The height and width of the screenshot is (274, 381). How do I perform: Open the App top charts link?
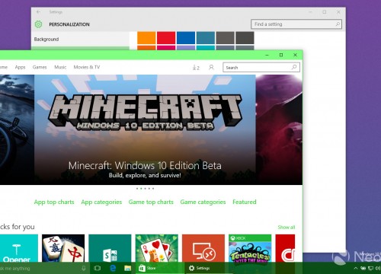(54, 202)
